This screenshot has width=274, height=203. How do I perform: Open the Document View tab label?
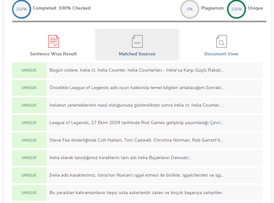221,54
